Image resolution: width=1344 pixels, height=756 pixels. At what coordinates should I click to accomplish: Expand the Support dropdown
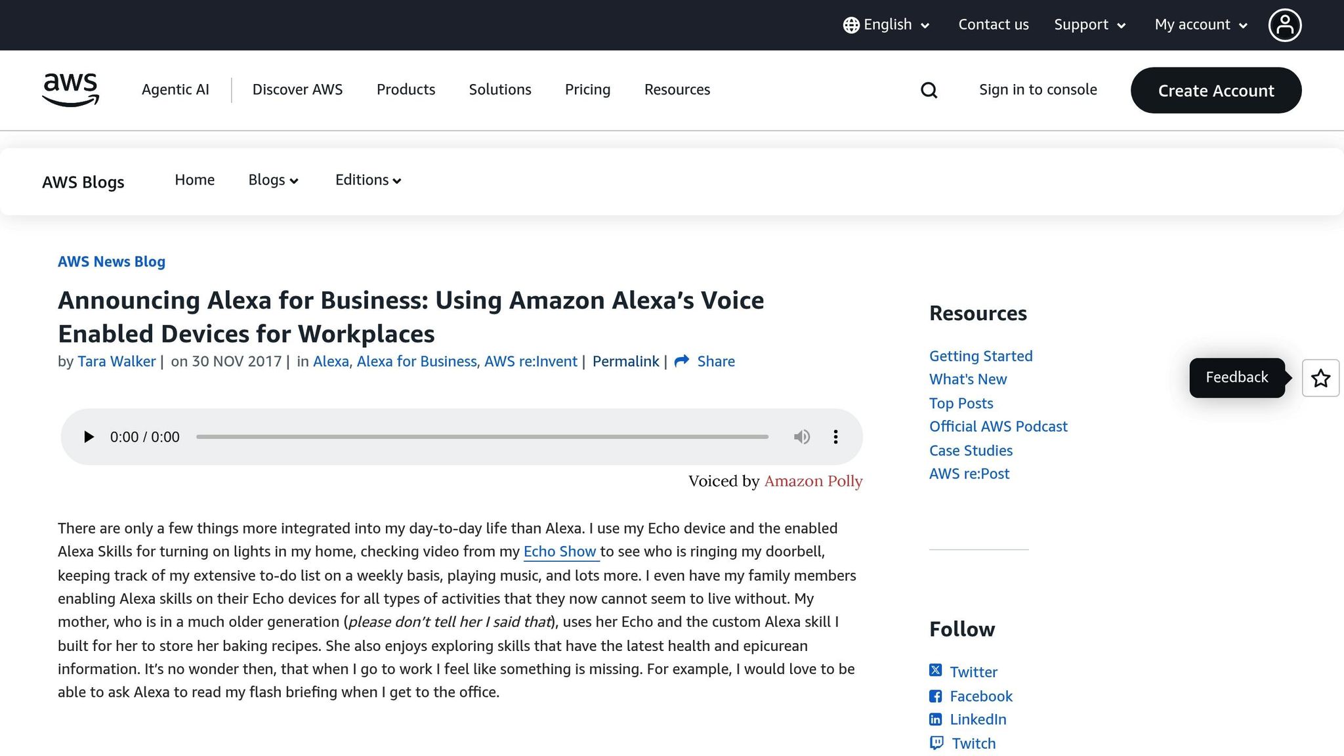pos(1090,25)
